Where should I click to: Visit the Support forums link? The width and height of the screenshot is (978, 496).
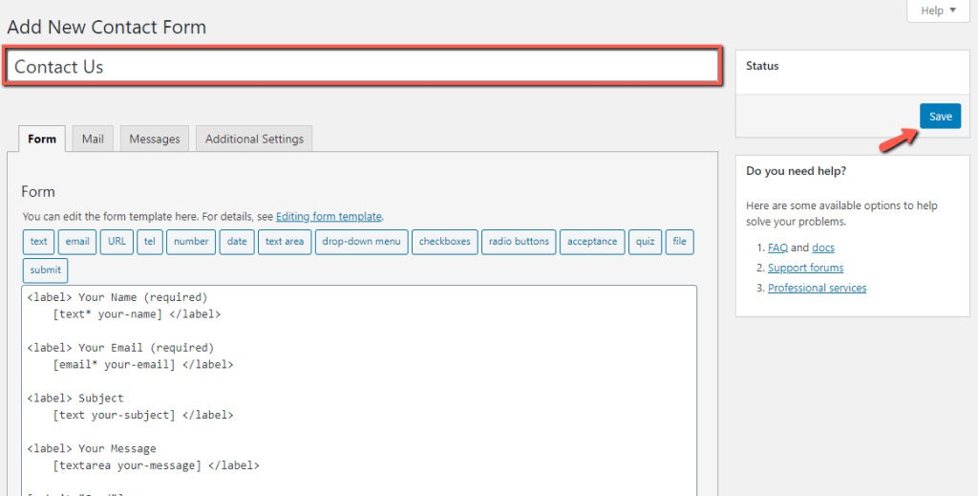click(805, 268)
